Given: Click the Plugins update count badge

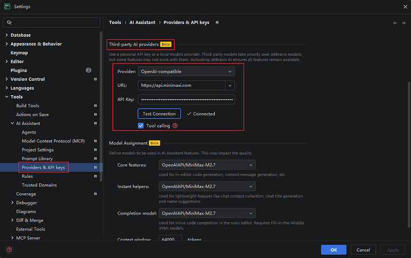Looking at the screenshot, I should point(89,70).
